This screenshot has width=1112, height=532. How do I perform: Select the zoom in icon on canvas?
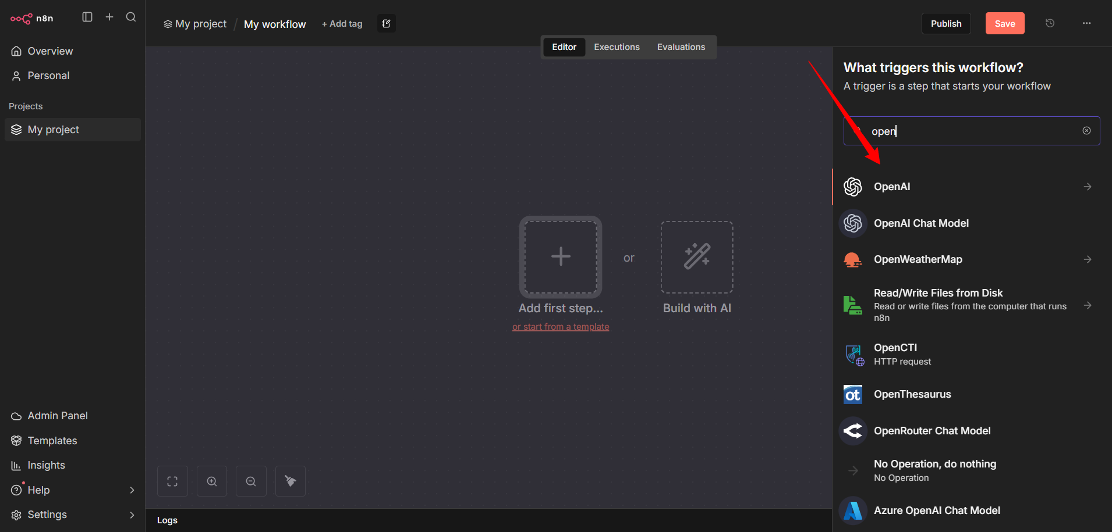[x=211, y=481]
